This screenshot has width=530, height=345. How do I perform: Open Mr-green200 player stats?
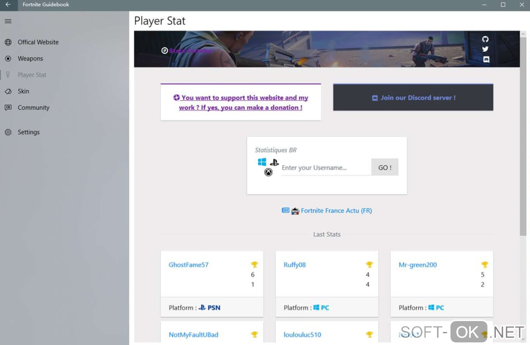click(x=418, y=264)
